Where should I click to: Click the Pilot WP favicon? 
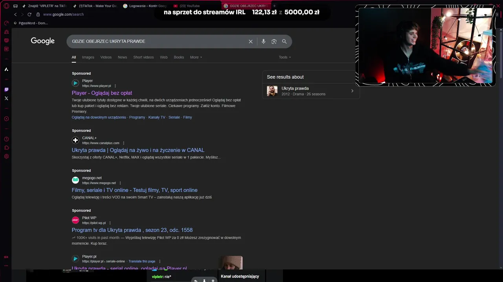75,220
